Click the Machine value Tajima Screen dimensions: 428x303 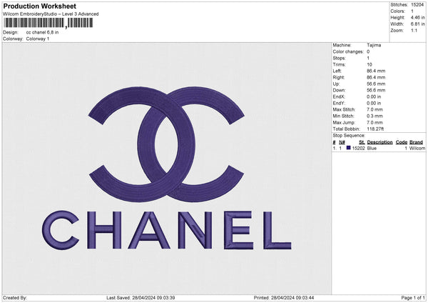click(374, 45)
